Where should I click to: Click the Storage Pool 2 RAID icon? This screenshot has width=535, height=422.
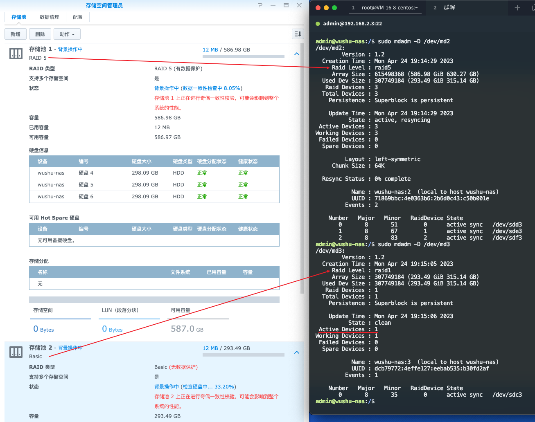[16, 352]
